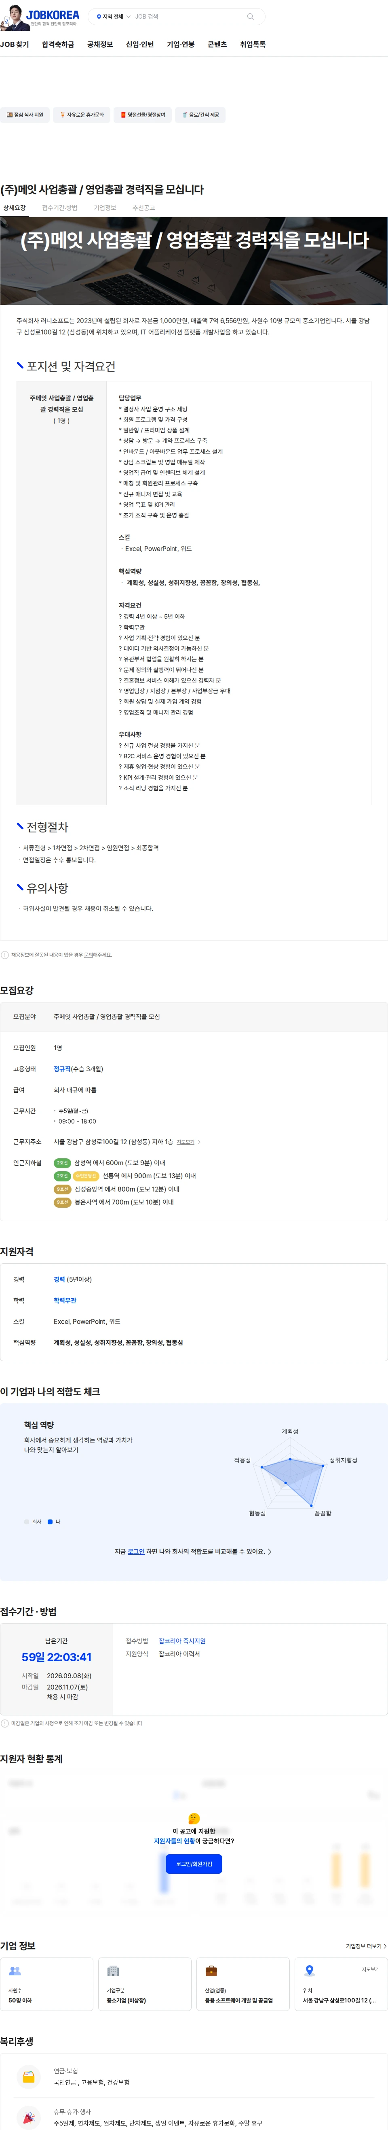This screenshot has height=2130, width=388.
Task: Select the 상세요강 tab
Action: pos(14,209)
